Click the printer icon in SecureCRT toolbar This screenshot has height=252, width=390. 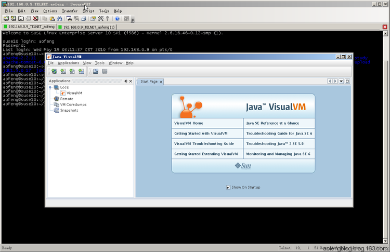pos(84,19)
